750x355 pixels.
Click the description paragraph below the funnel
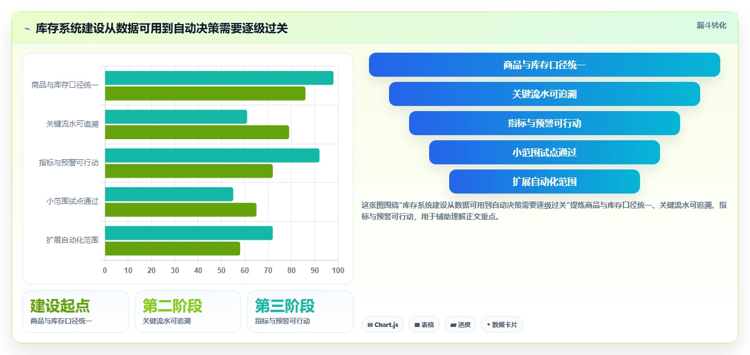(x=544, y=211)
